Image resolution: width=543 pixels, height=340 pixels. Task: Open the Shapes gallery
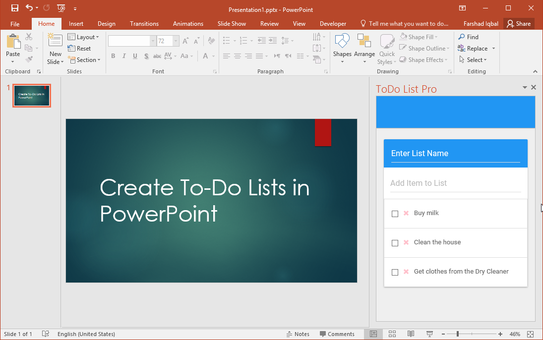342,48
